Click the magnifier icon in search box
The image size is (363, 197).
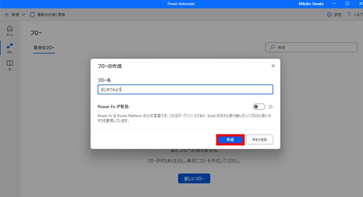(x=272, y=47)
